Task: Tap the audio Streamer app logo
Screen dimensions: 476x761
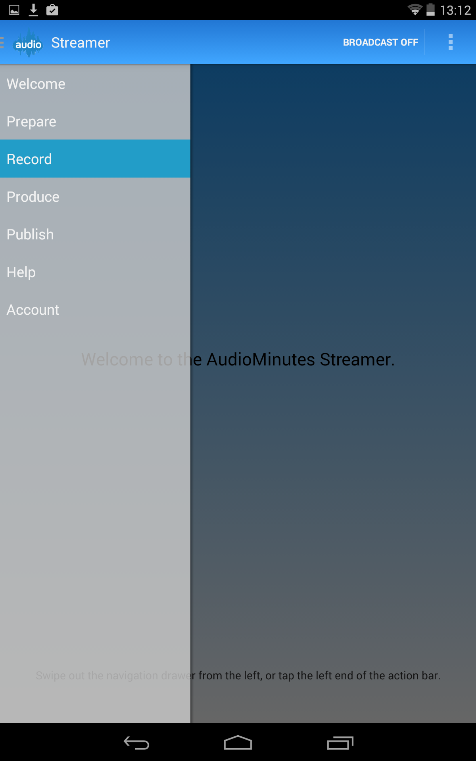Action: 28,42
